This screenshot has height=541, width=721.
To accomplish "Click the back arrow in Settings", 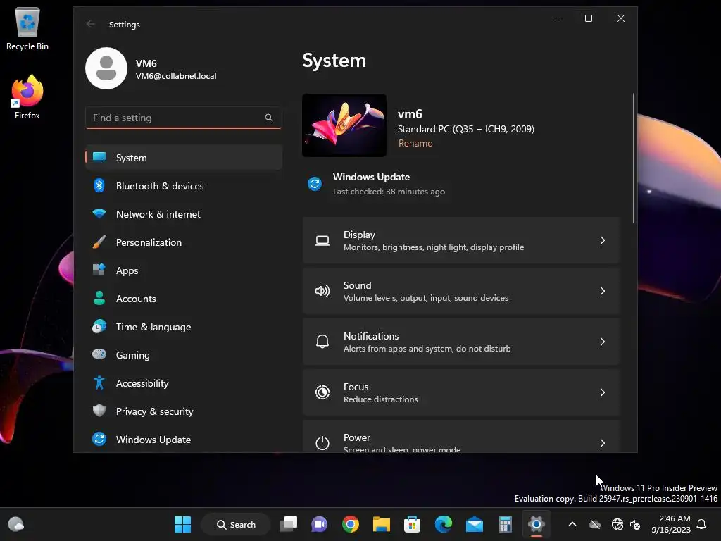I will (x=91, y=25).
